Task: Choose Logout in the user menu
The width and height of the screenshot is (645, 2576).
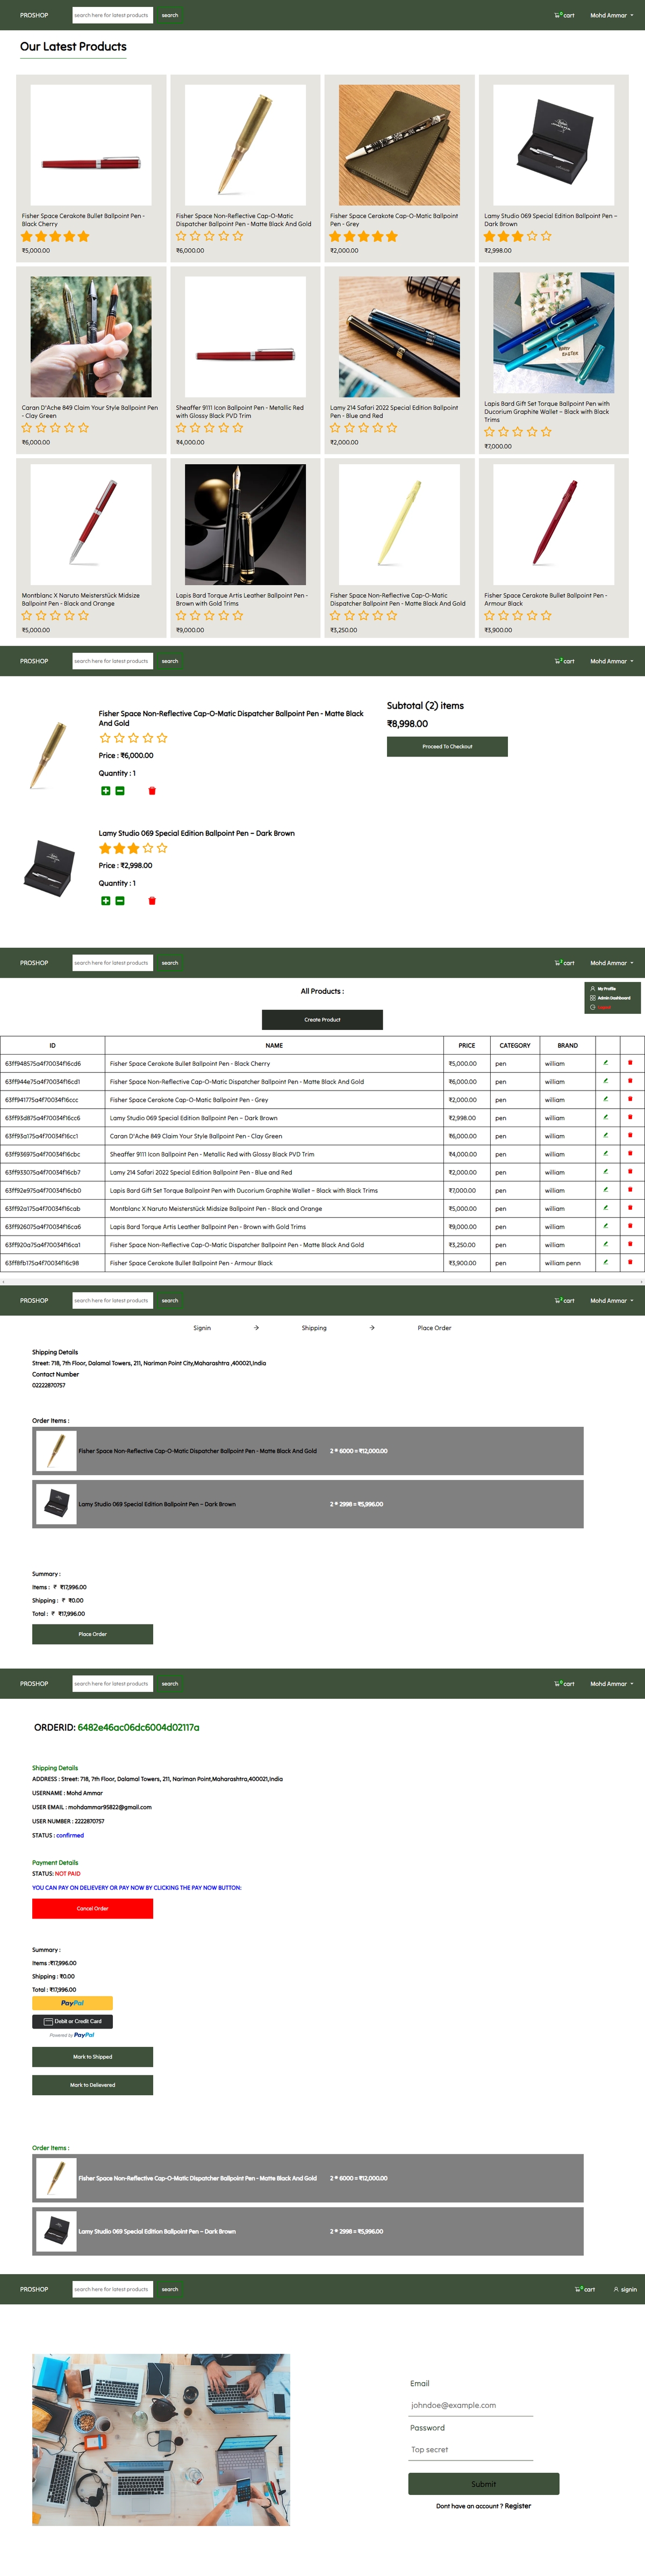Action: pos(600,1007)
